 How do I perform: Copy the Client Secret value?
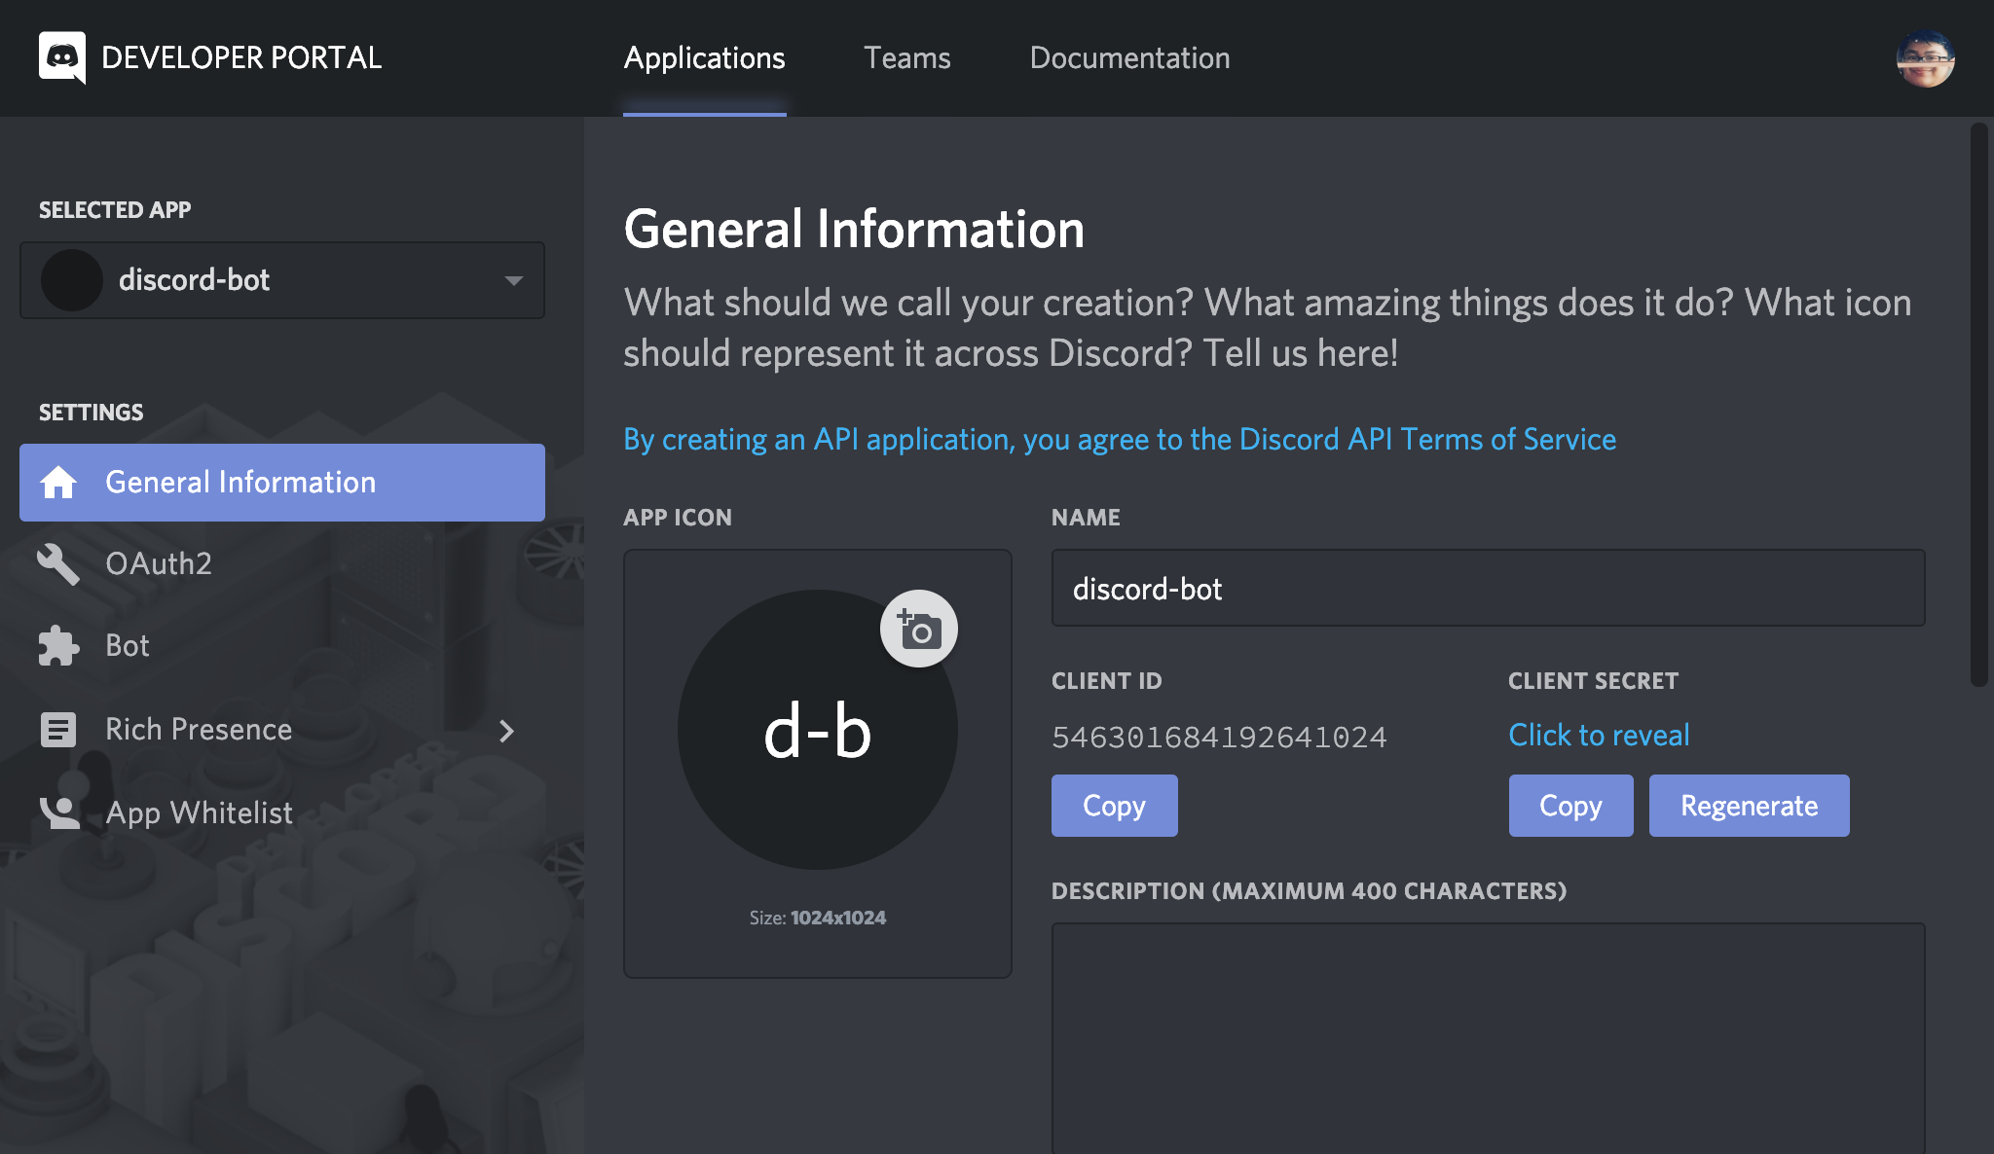click(1569, 805)
